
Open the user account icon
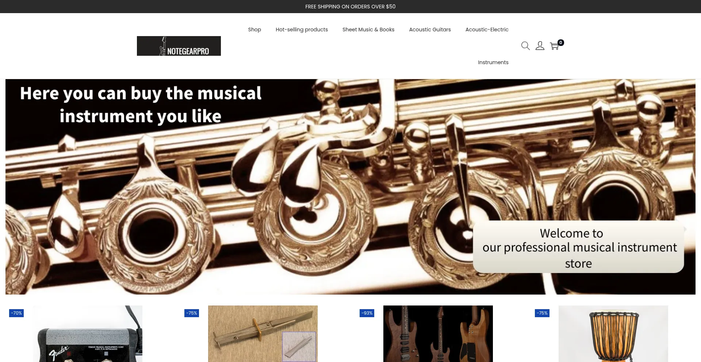point(540,46)
